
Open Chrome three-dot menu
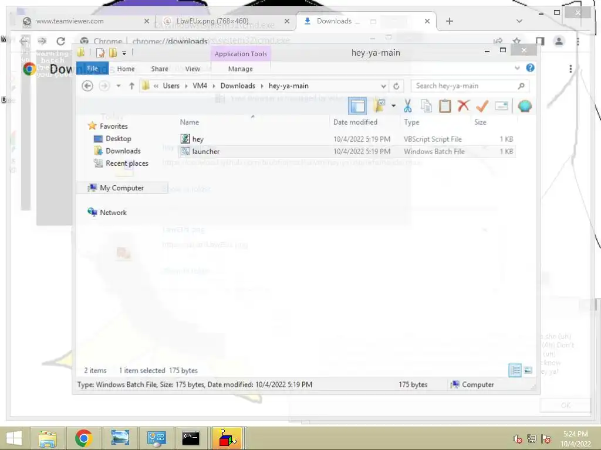coord(578,41)
